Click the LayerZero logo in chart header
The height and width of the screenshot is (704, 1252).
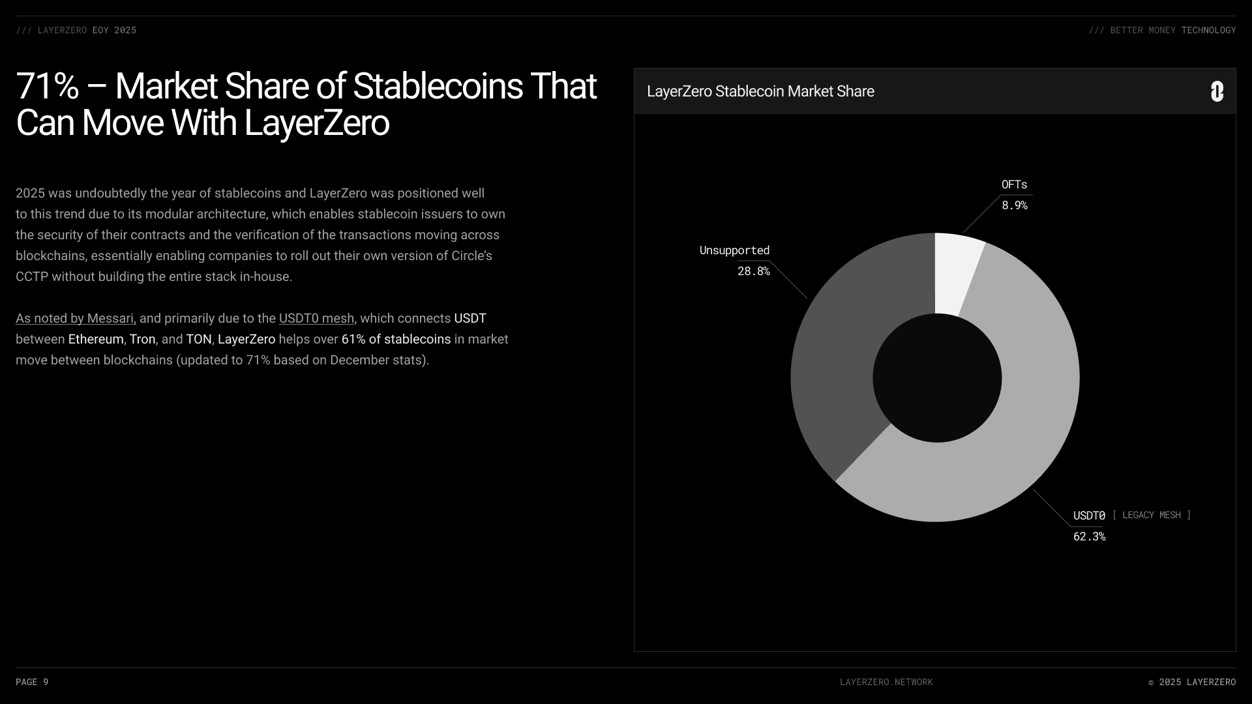[1217, 91]
